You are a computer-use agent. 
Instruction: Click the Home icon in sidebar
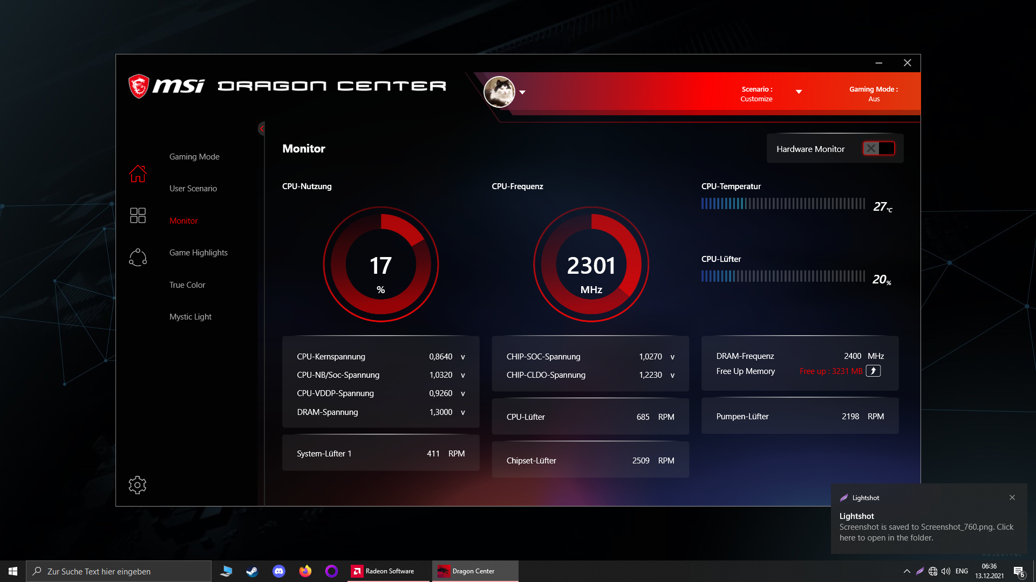coord(138,174)
